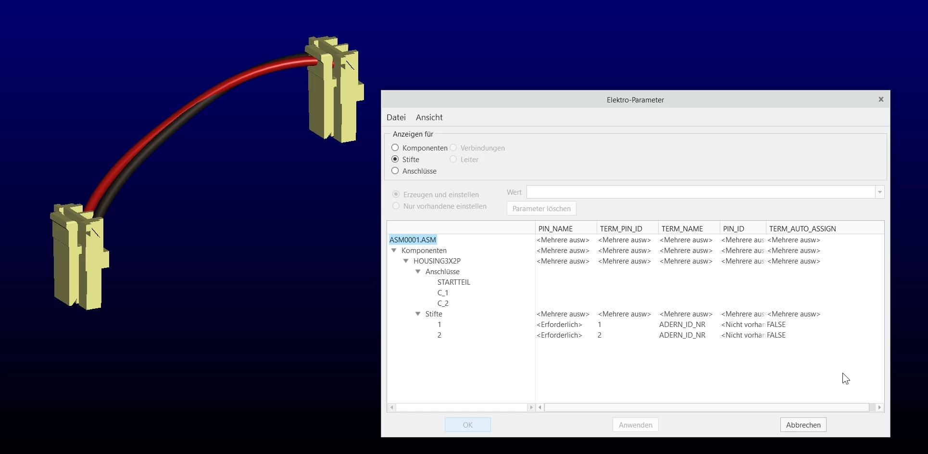This screenshot has width=928, height=454.
Task: Click FALSE cell in pin 1 row
Action: coord(776,325)
